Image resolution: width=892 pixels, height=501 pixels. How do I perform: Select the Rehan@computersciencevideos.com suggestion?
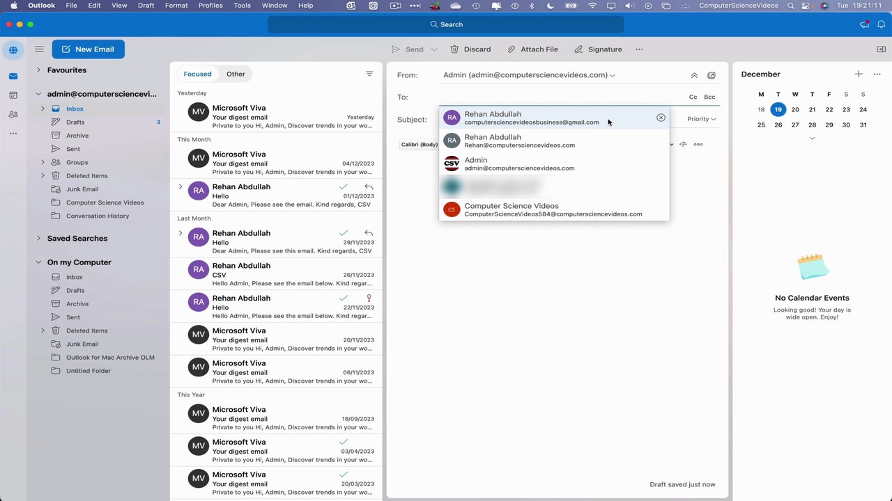click(x=554, y=141)
